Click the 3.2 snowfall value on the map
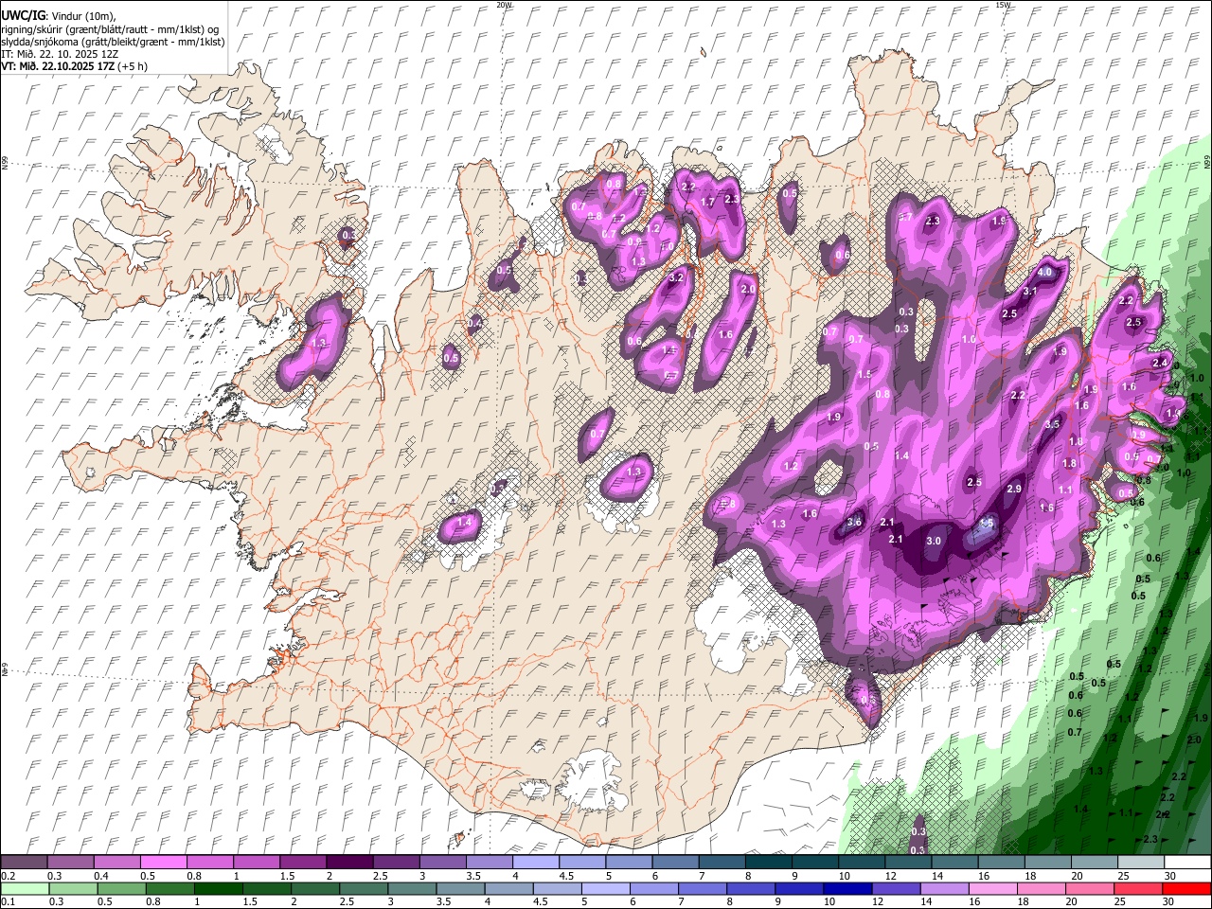Screen dimensions: 1212x909 point(676,278)
